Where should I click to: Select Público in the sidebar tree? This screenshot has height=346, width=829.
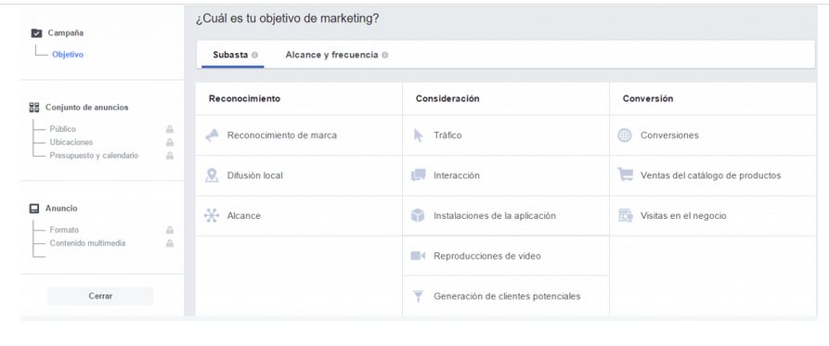[63, 129]
